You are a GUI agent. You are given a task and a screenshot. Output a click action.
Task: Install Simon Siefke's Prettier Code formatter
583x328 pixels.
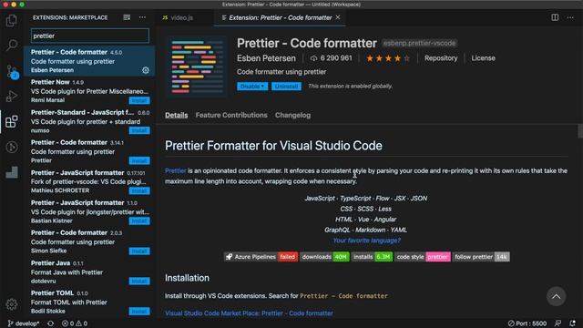pos(139,251)
